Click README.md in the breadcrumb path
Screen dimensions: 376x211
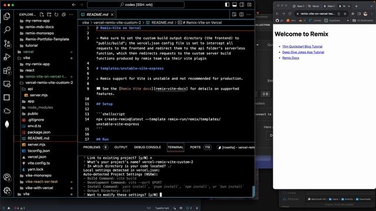coord(162,22)
